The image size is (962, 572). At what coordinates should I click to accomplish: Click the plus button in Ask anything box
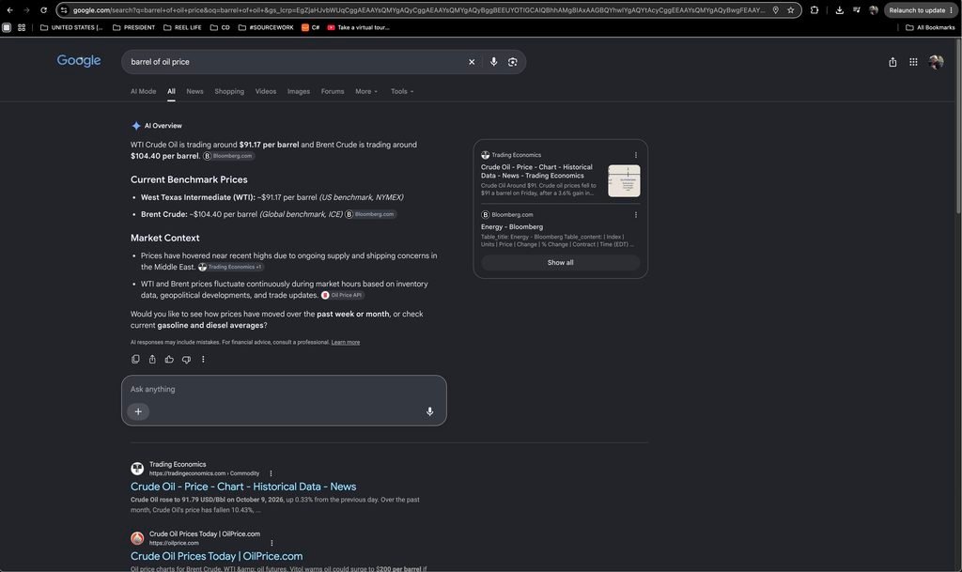click(138, 411)
